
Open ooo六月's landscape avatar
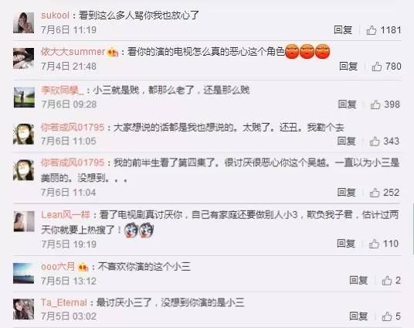point(23,273)
